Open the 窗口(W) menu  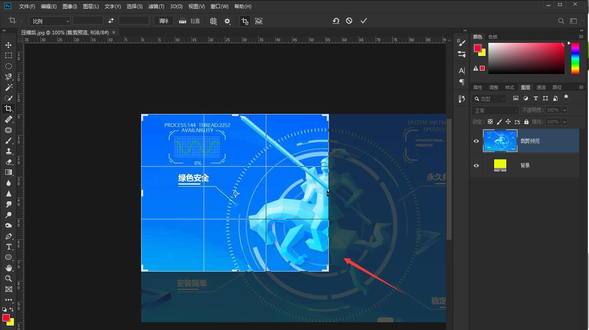pyautogui.click(x=220, y=7)
